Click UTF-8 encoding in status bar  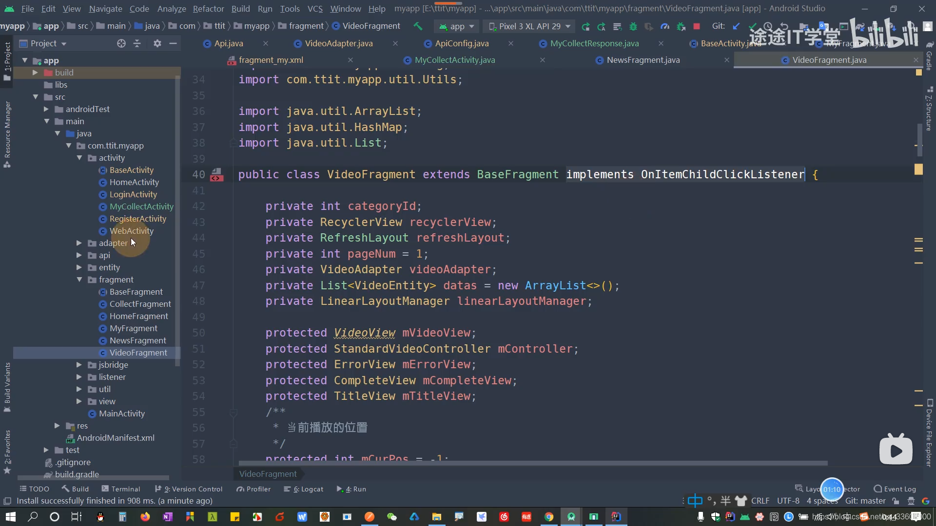click(788, 501)
